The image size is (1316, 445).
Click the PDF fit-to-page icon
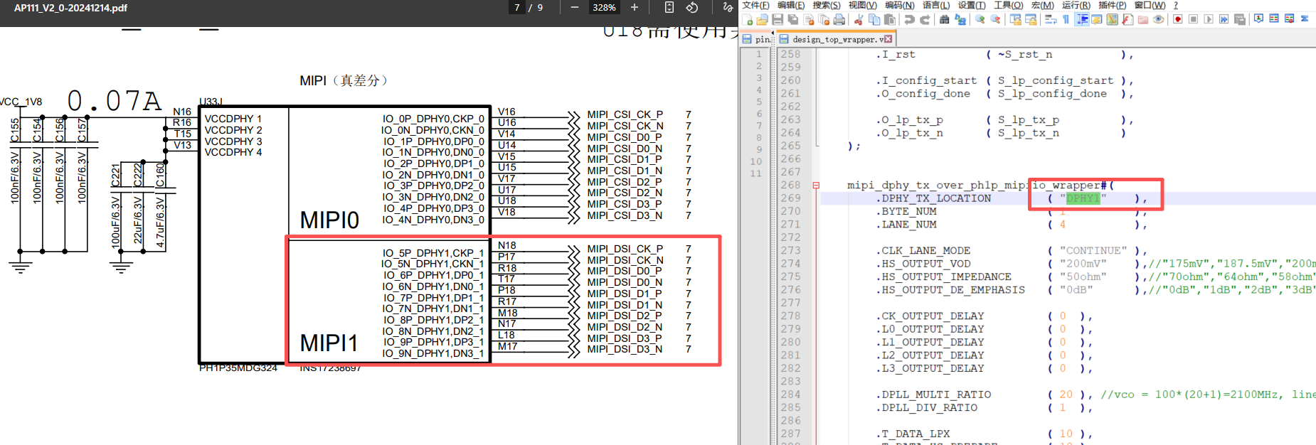[669, 8]
